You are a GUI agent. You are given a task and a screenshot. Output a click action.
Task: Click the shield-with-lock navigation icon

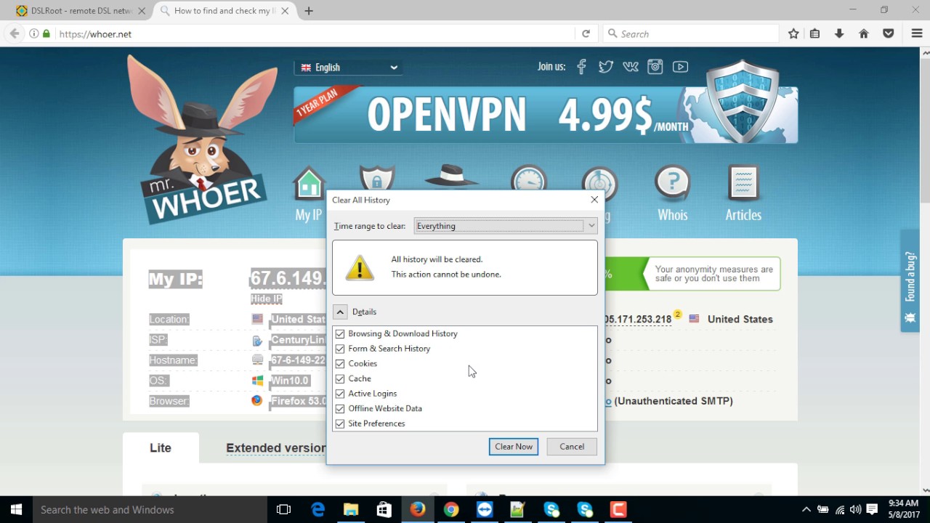point(377,179)
